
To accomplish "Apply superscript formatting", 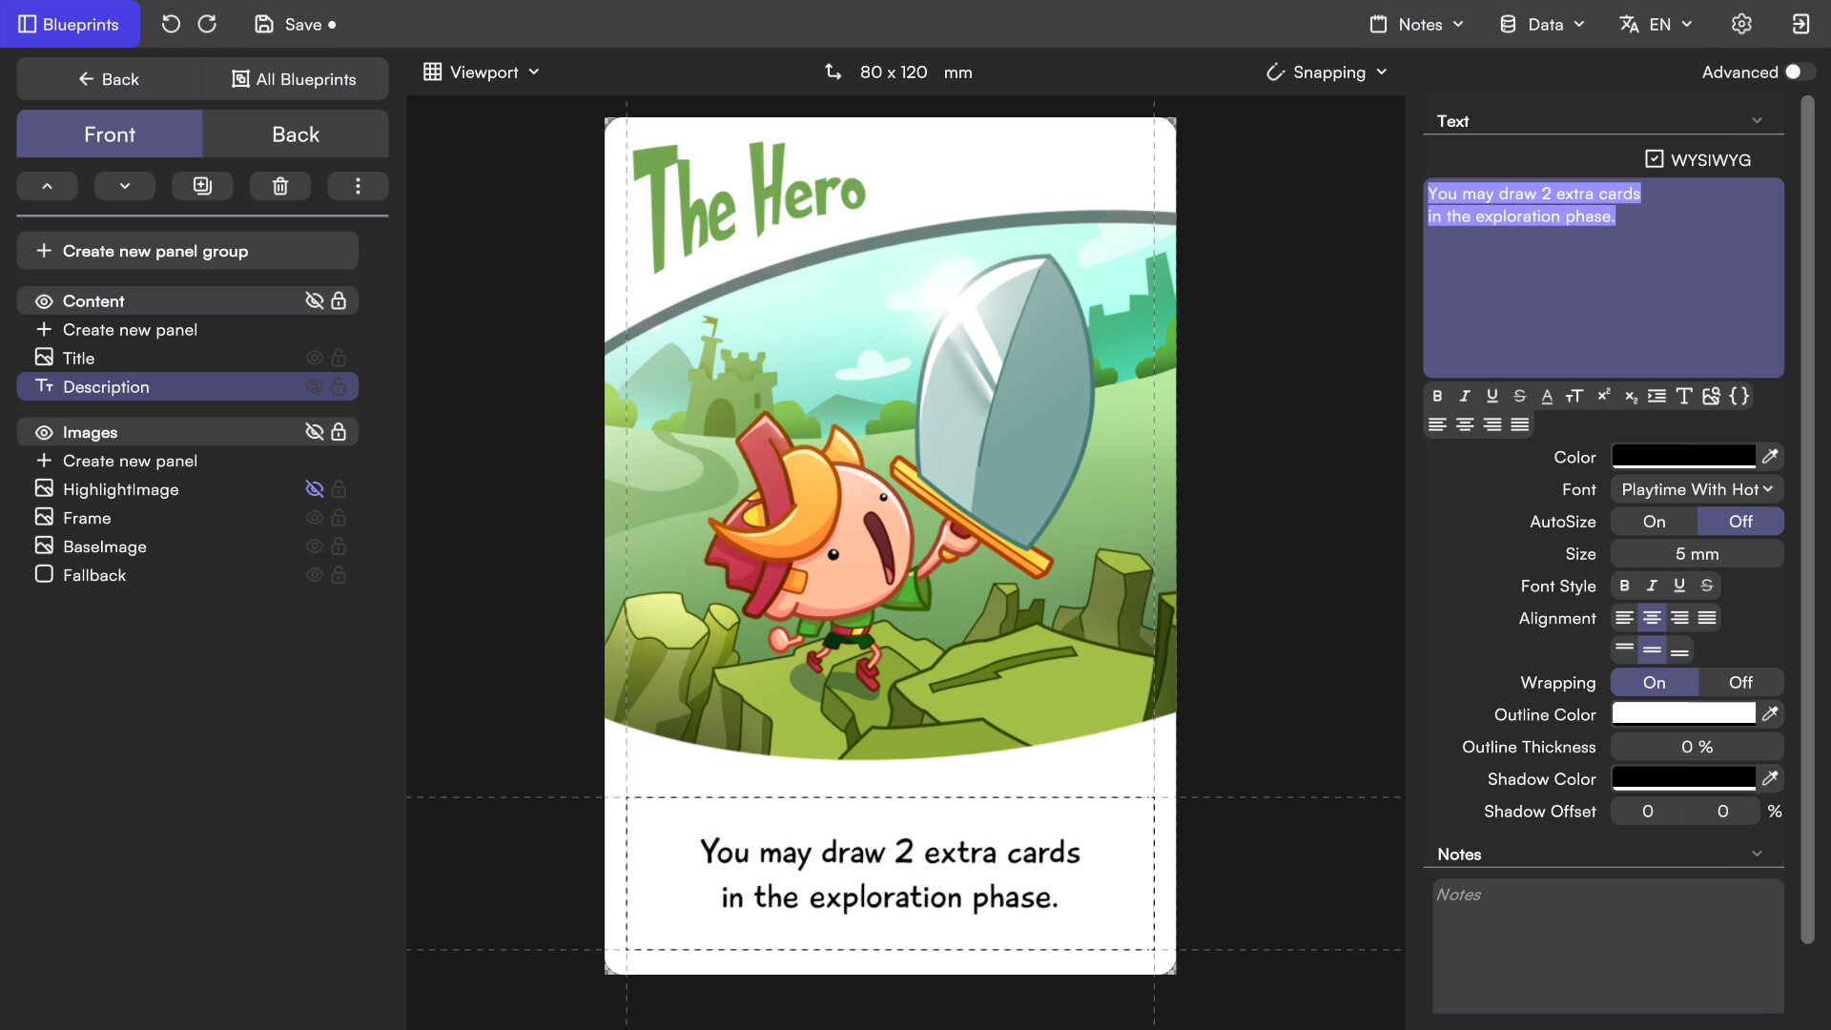I will (1603, 396).
